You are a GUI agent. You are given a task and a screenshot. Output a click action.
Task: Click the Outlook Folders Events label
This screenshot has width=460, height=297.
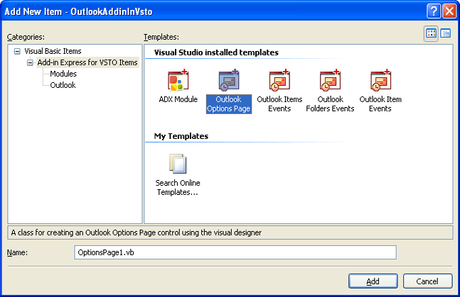pos(330,104)
